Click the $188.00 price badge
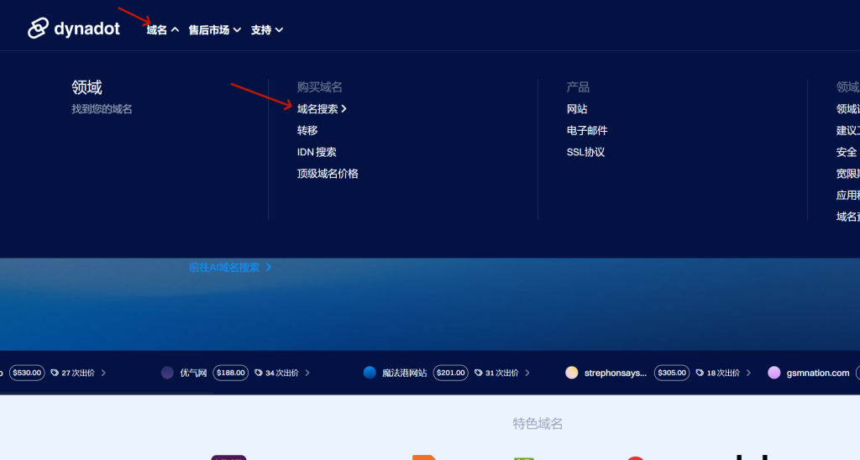 230,373
